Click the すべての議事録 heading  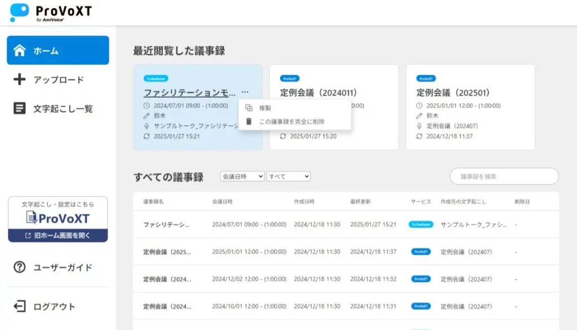[168, 177]
